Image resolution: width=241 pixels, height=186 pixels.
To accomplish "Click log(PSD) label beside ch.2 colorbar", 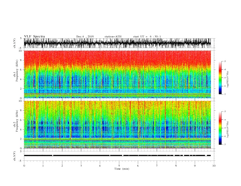I will [228, 129].
